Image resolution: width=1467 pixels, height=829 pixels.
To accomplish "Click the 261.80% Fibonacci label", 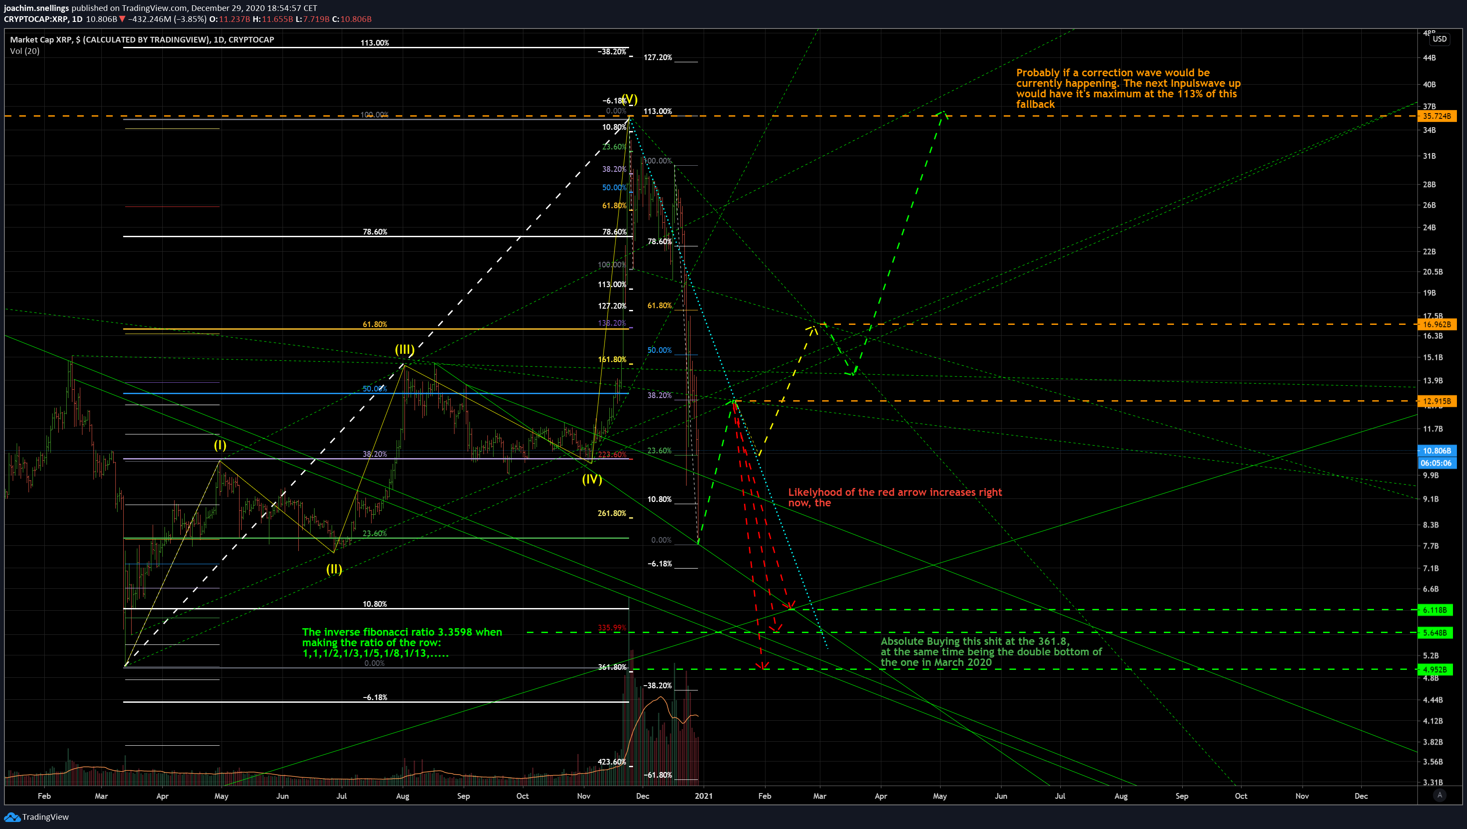I will pos(612,513).
